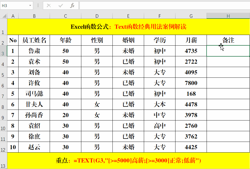
Task: Select the cell containing '鲁肃'
Action: point(34,51)
